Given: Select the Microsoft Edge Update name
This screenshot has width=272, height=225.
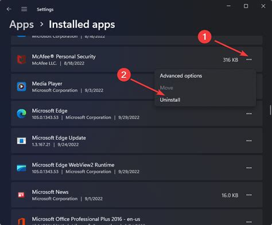Looking at the screenshot, I should [x=59, y=138].
